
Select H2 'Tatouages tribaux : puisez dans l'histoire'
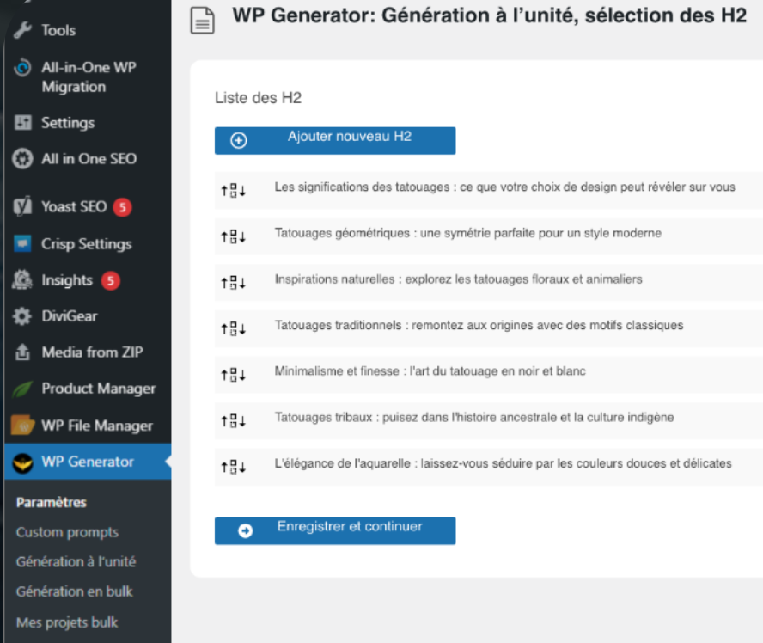coord(474,417)
